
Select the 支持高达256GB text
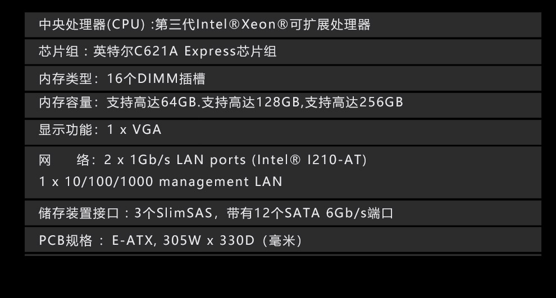(354, 103)
